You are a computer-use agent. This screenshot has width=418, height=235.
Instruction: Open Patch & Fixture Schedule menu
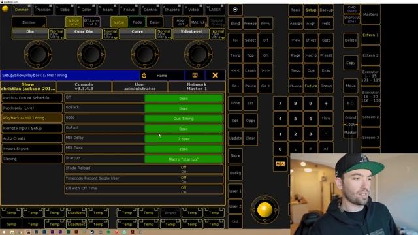(32, 98)
